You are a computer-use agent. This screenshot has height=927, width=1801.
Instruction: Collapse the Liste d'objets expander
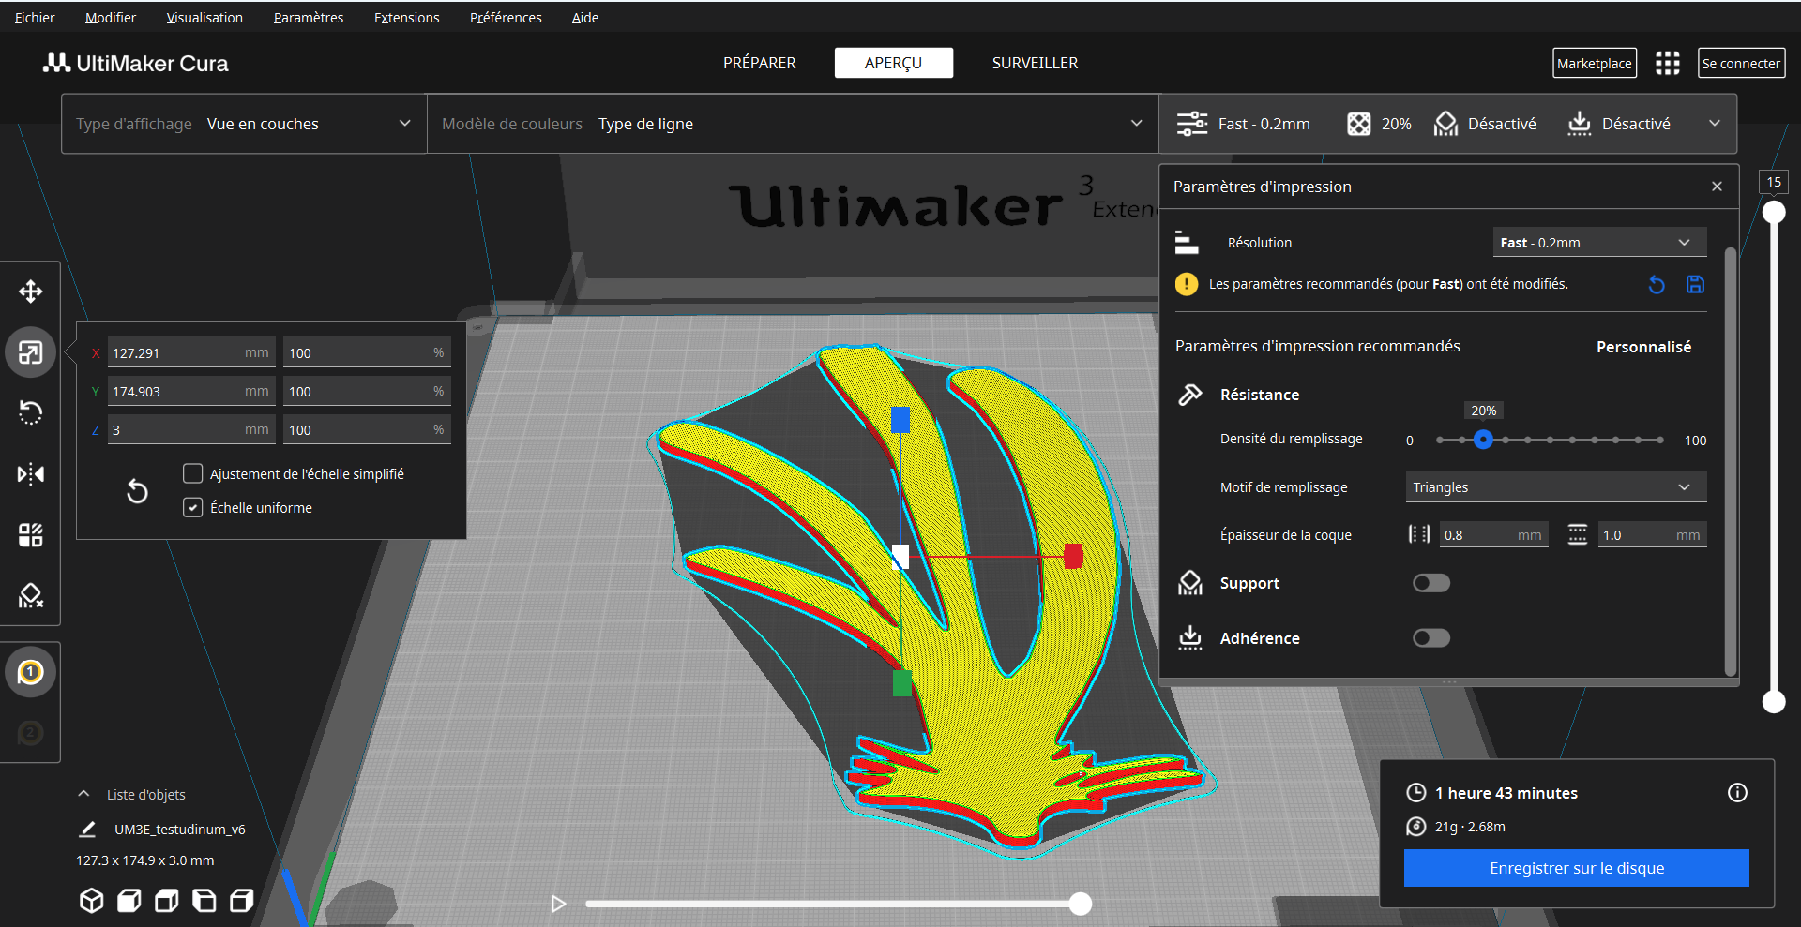coord(83,794)
